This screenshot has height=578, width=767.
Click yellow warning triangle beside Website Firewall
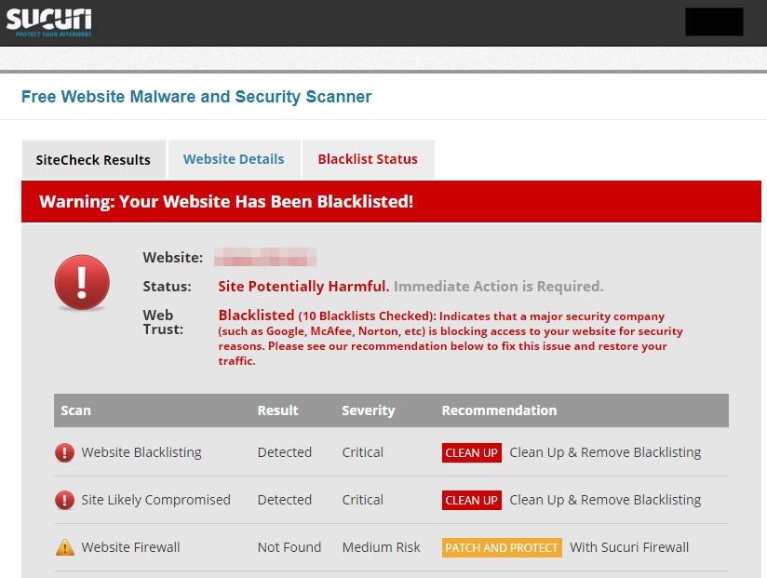(65, 547)
